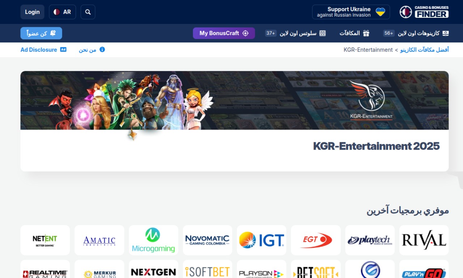Screen dimensions: 463x278
Task: Follow أفضل مكافآت الكازينو breadcrumb
Action: click(424, 50)
